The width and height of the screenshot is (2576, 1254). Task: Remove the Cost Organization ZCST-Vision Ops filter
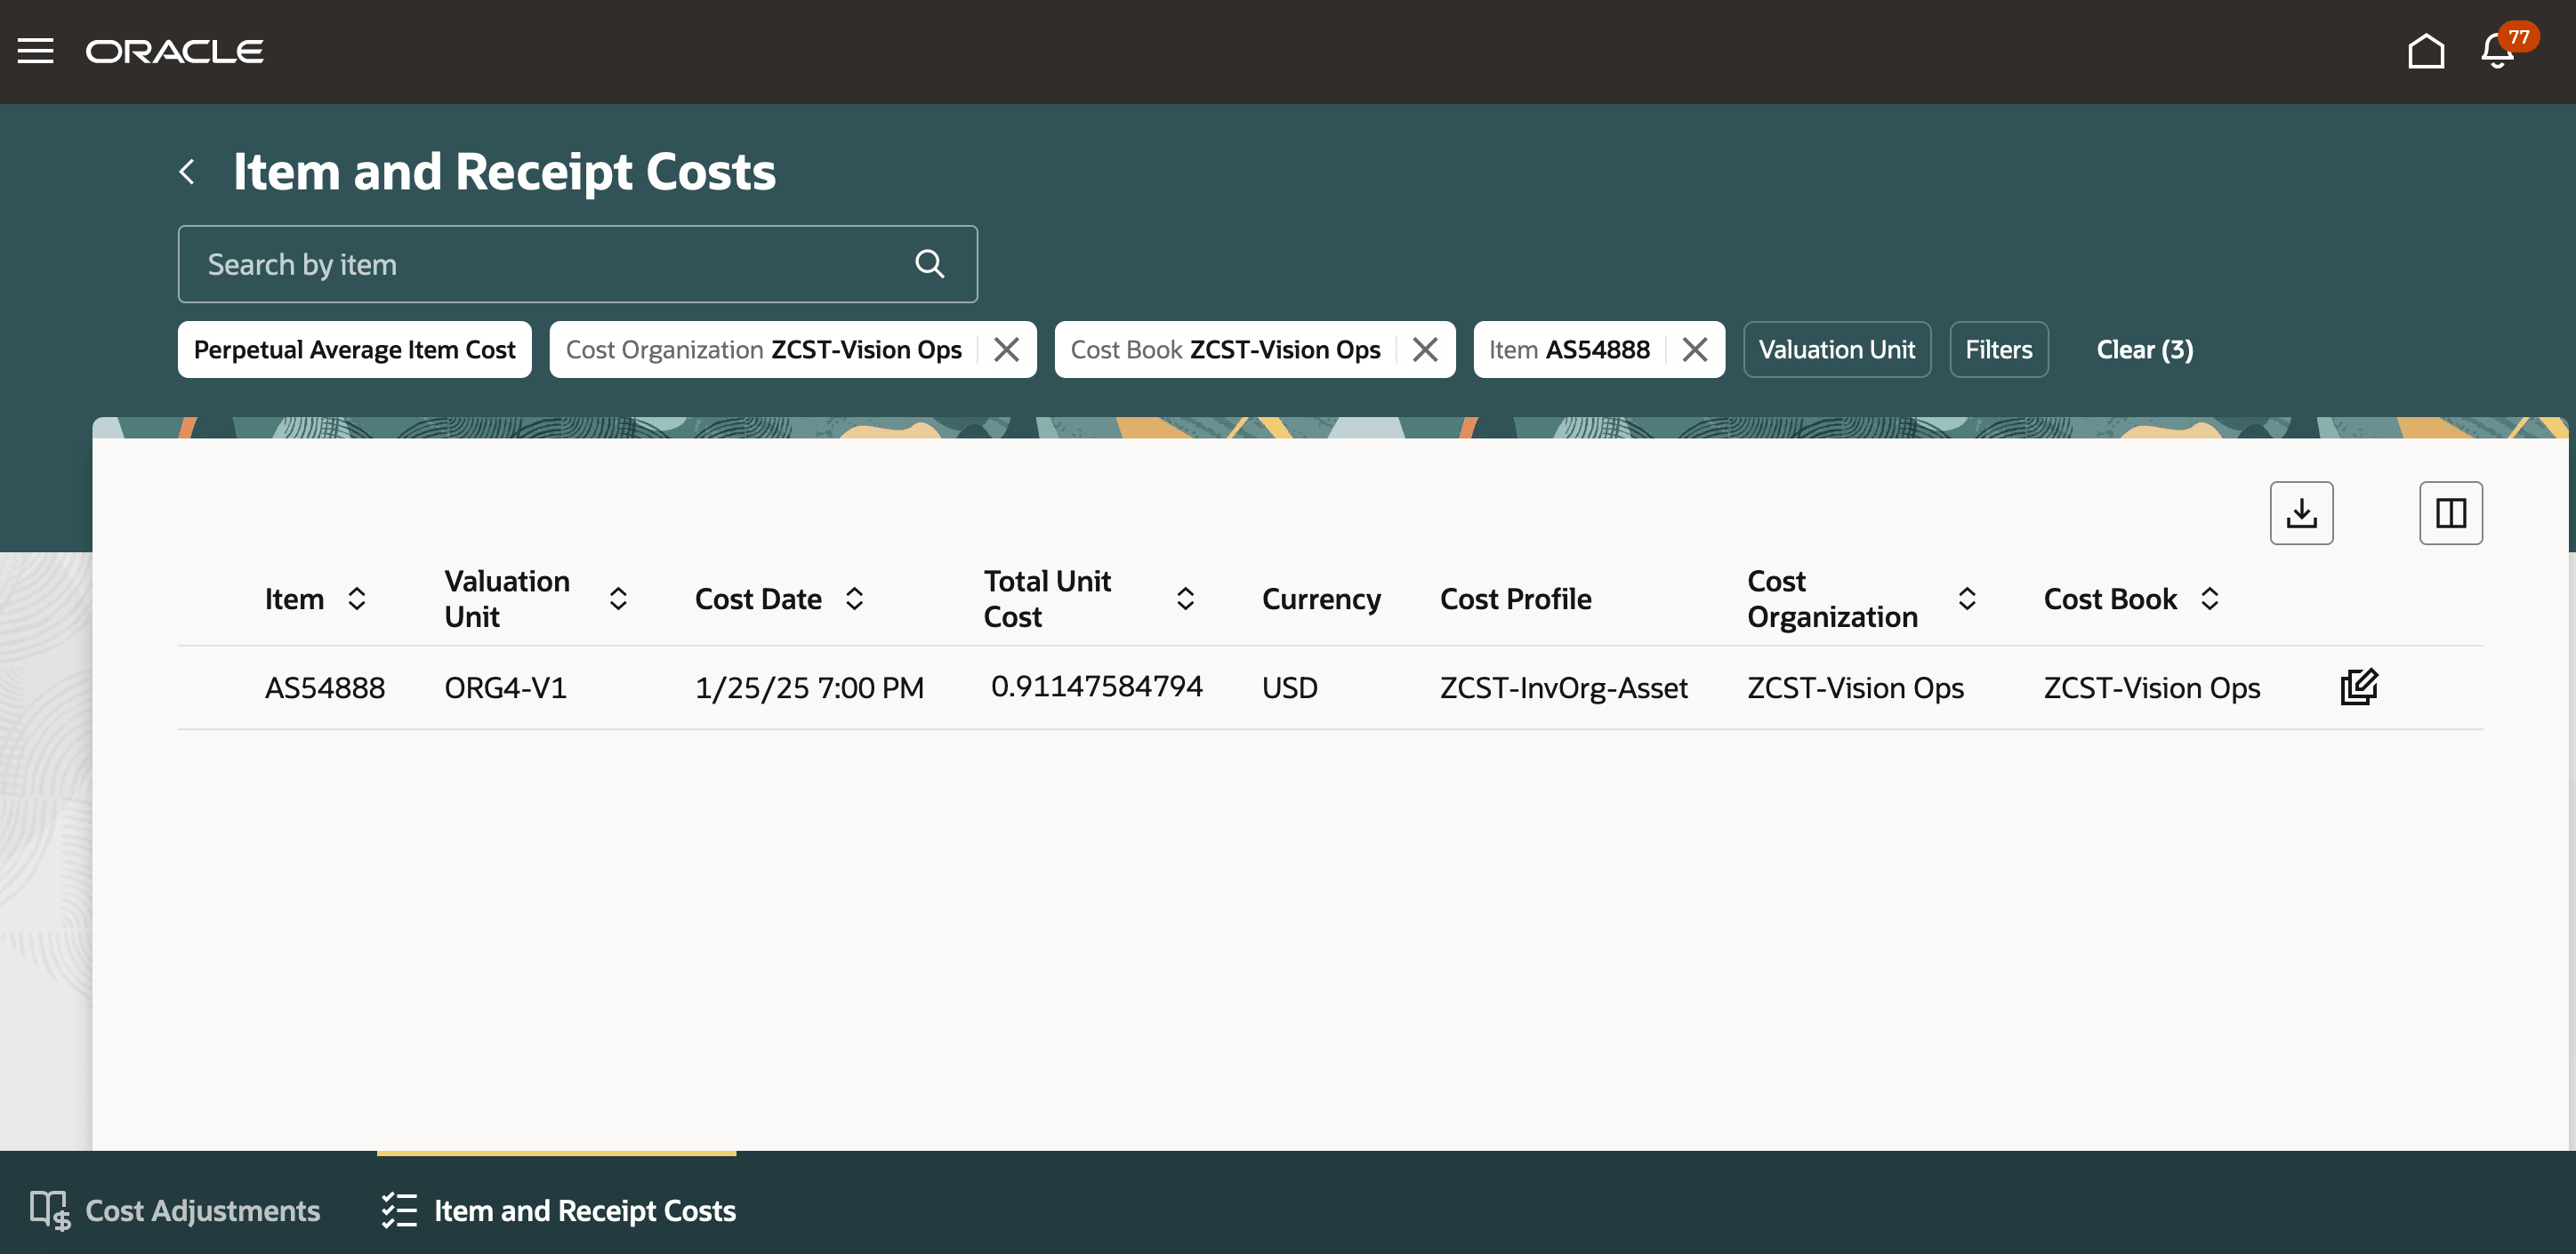pos(1007,349)
